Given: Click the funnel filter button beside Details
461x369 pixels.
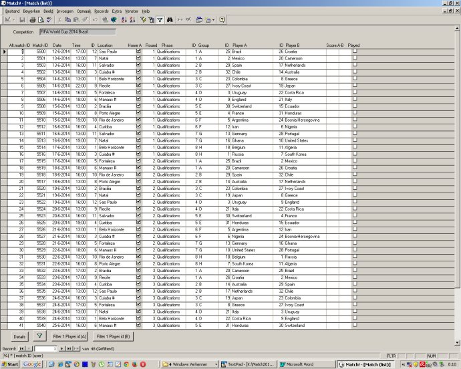Looking at the screenshot, I should click(39, 336).
